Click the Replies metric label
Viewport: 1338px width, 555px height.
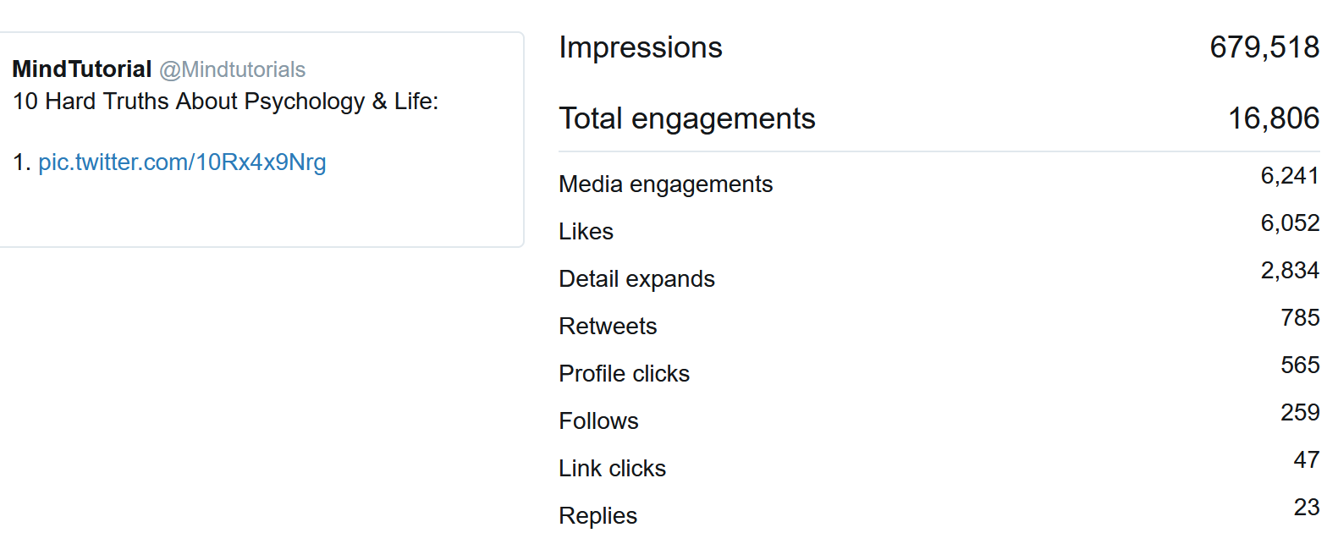point(598,516)
